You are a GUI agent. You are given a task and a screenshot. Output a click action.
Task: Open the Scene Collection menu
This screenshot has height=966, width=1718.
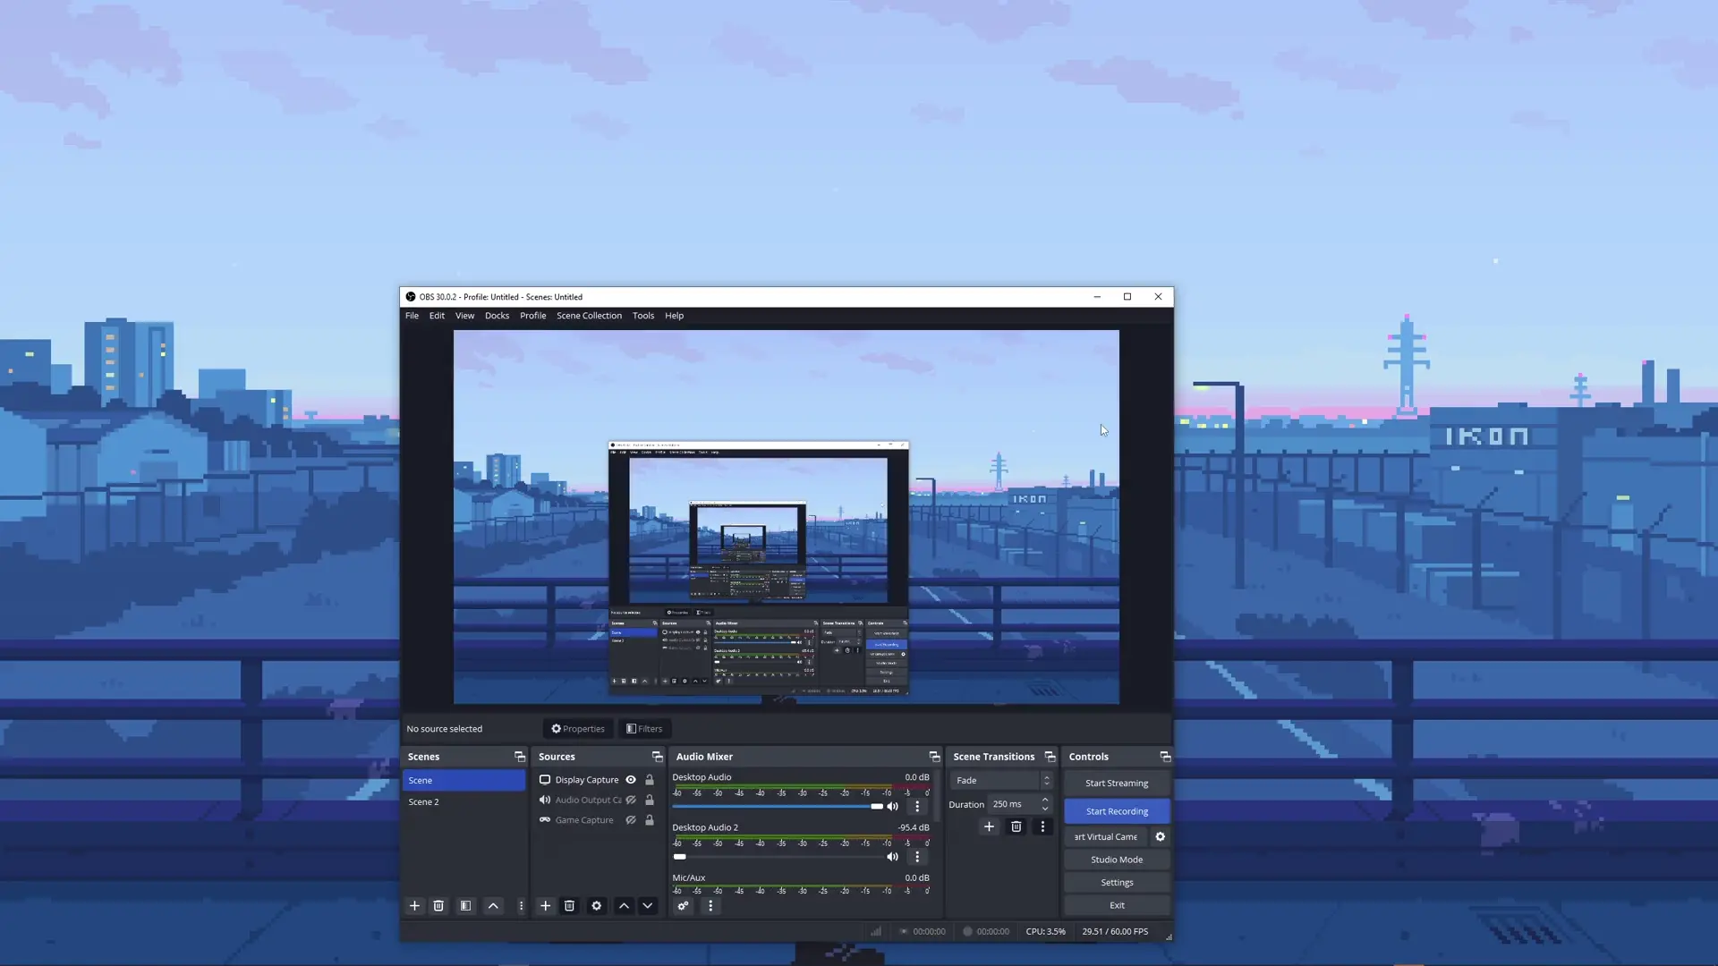[589, 316]
